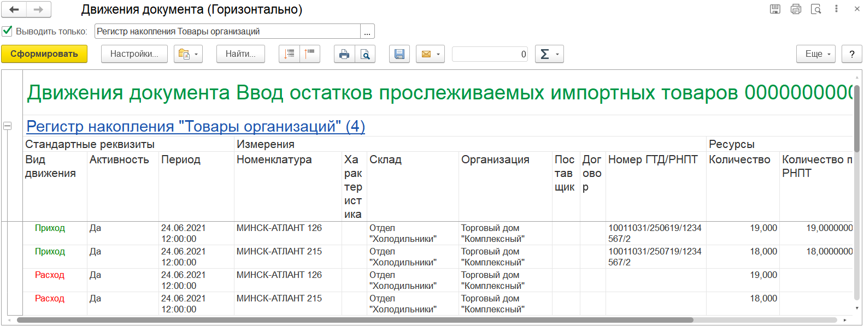864x326 pixels.
Task: Open 'Регистр накопления Товары организаций' link
Action: [196, 126]
